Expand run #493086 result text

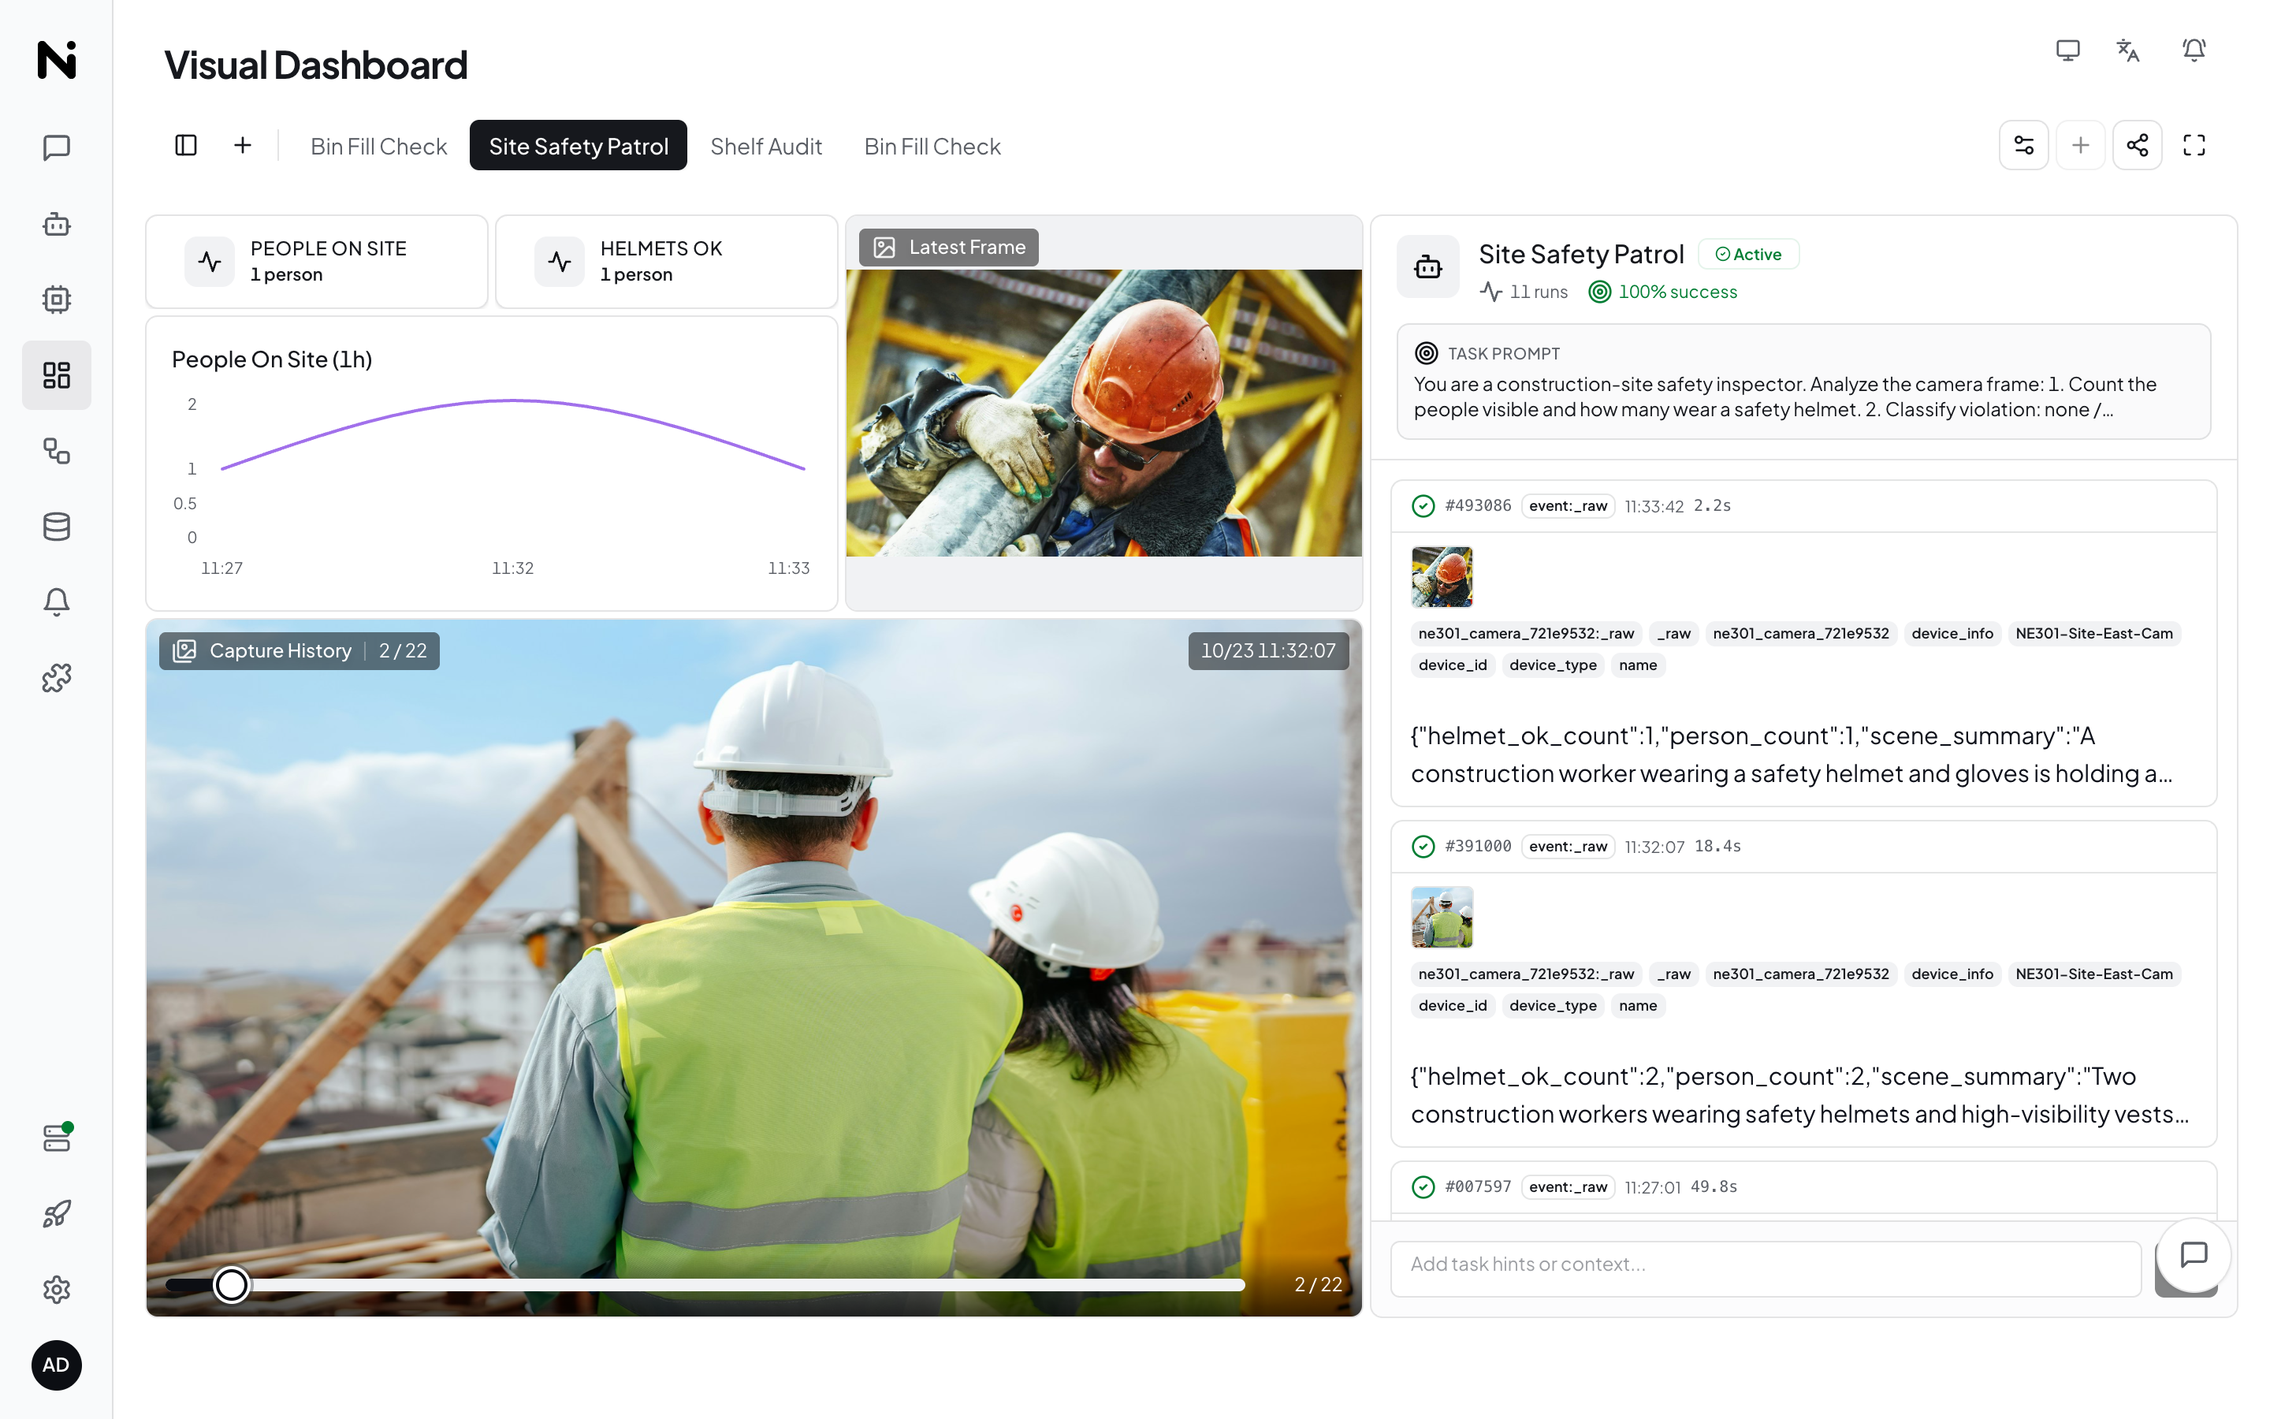pyautogui.click(x=1792, y=754)
